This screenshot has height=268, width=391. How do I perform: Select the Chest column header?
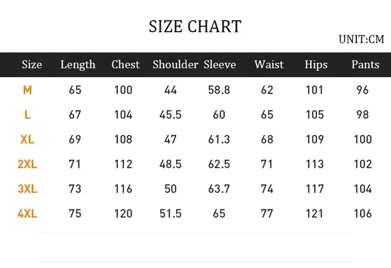pyautogui.click(x=125, y=65)
